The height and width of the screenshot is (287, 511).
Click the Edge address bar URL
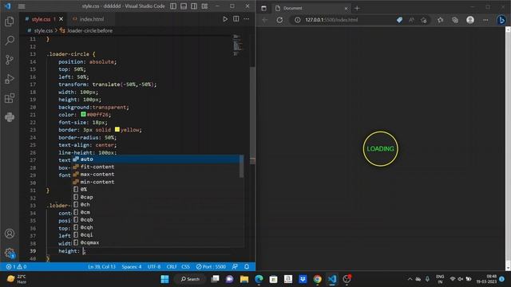coord(331,20)
